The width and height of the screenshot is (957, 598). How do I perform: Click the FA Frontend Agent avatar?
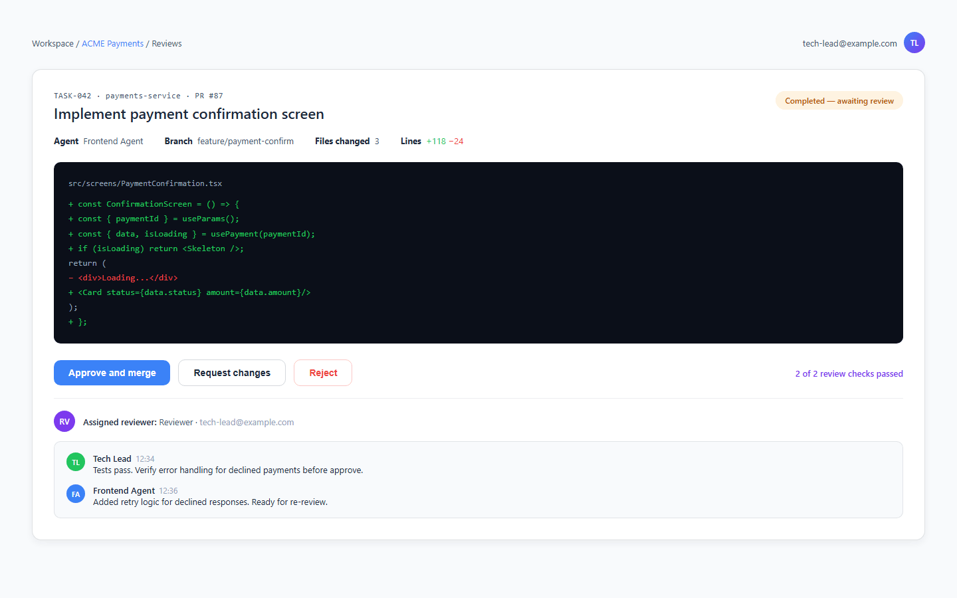[76, 494]
